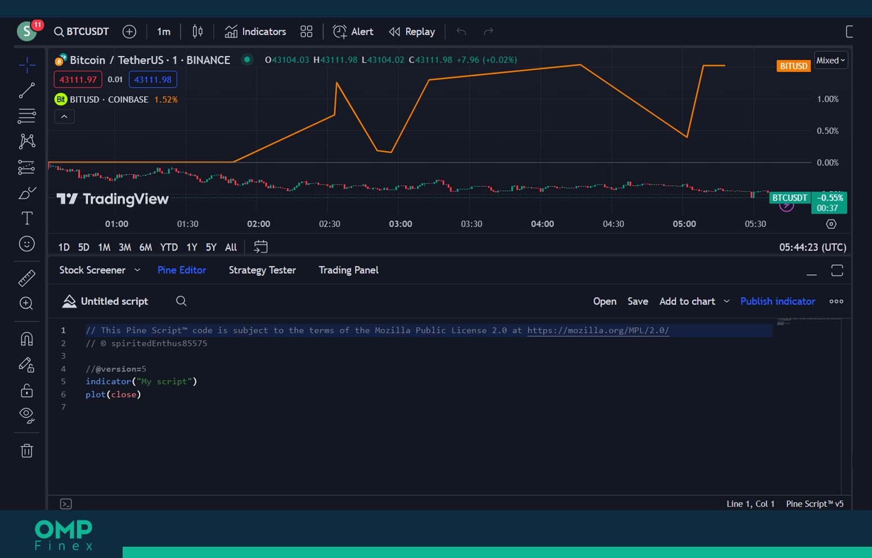Create a new Alert

[353, 31]
